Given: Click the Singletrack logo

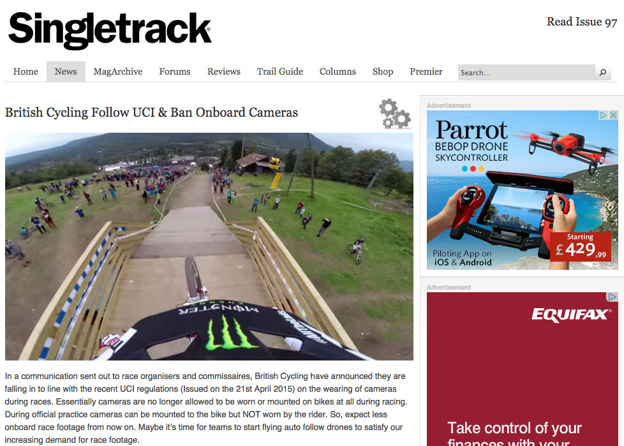Looking at the screenshot, I should pyautogui.click(x=110, y=30).
